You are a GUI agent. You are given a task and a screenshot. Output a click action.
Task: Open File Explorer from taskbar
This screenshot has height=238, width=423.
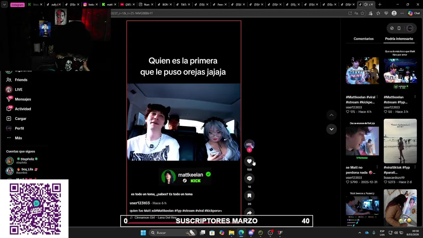[231, 233]
